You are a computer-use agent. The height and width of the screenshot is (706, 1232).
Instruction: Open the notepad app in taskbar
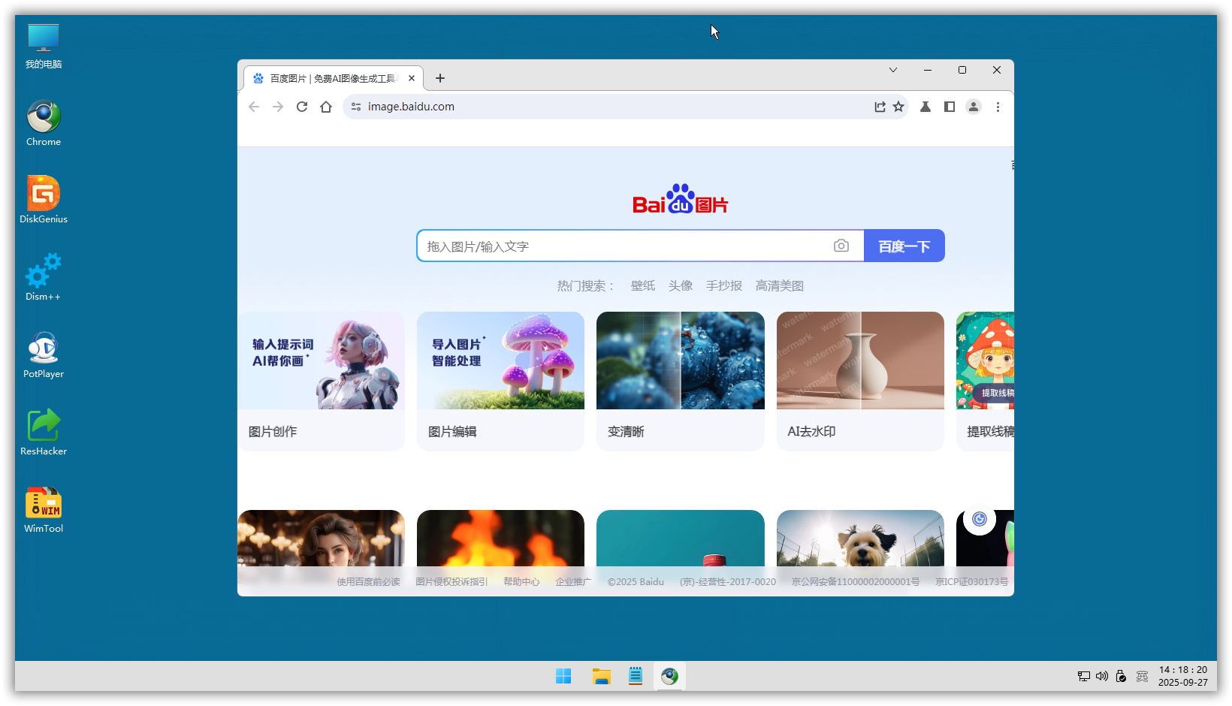click(636, 676)
